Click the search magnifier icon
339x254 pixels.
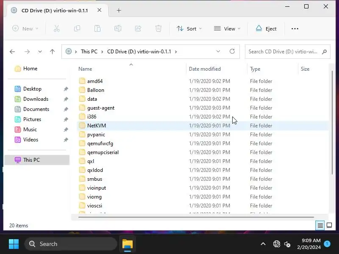click(x=324, y=52)
